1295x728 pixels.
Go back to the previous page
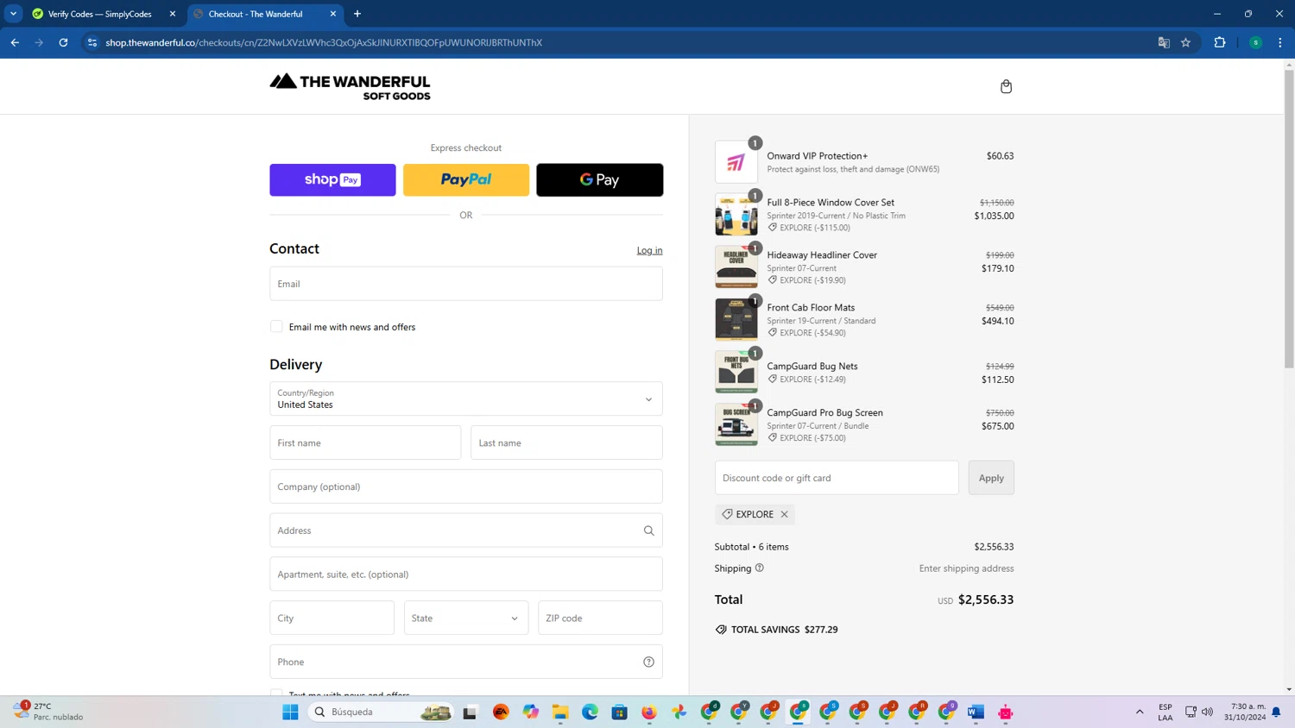click(x=15, y=42)
